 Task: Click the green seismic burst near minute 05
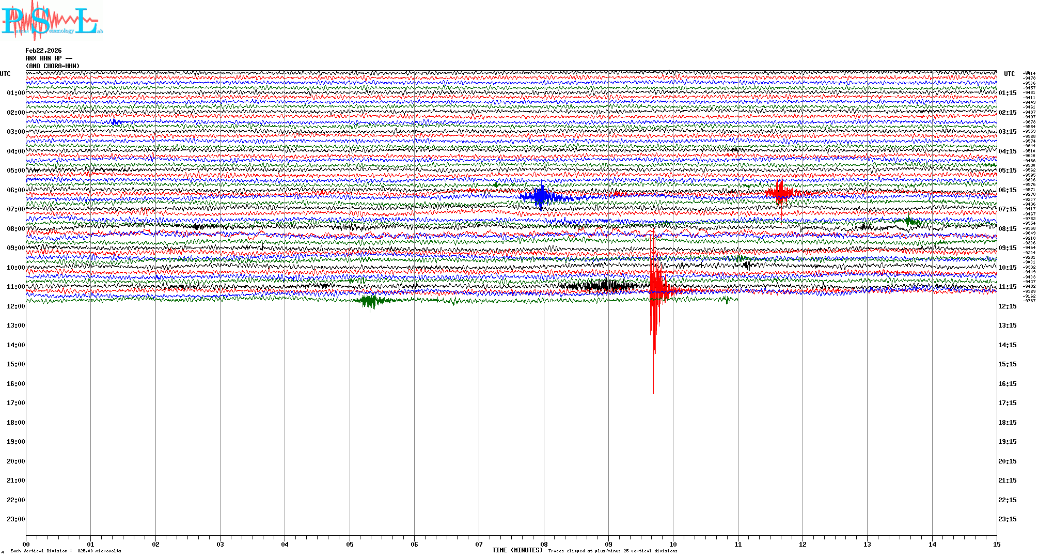(x=369, y=301)
